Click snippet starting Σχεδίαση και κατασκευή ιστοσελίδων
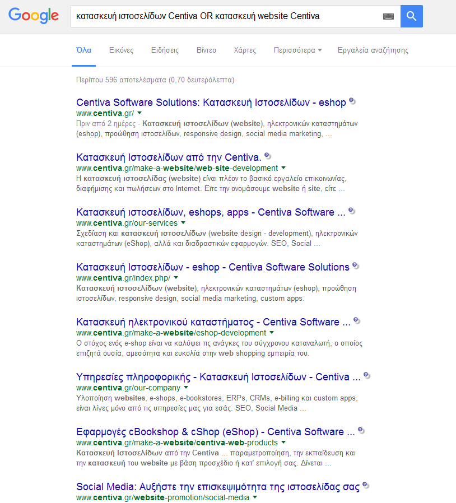This screenshot has width=456, height=503. pyautogui.click(x=217, y=239)
